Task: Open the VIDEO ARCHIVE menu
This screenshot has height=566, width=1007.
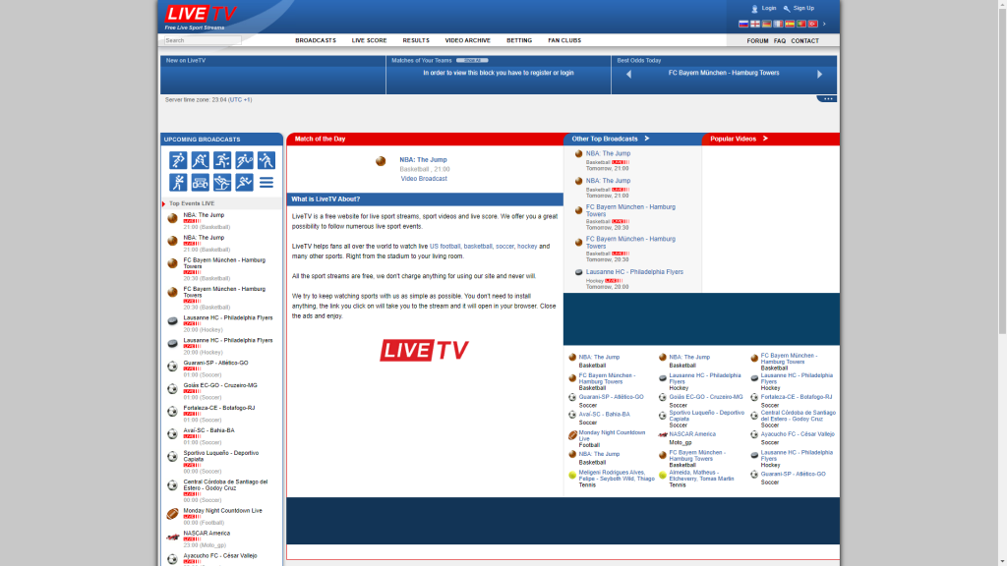Action: click(x=467, y=40)
